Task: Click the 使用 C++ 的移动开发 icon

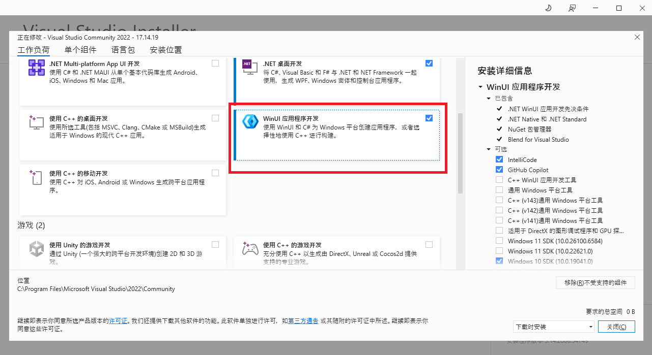Action: (36, 177)
